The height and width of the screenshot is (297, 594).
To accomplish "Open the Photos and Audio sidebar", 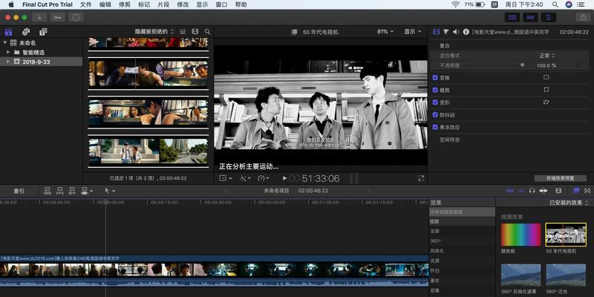I will (x=26, y=32).
